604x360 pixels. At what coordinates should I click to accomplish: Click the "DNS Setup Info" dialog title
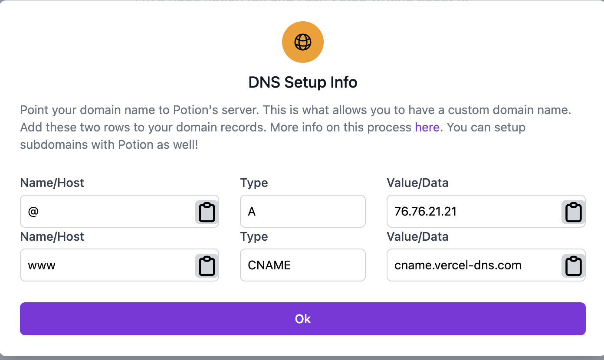[x=302, y=82]
